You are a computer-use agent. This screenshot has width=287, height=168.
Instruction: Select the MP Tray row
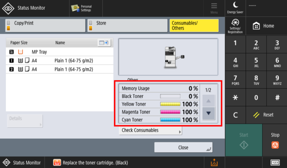pos(60,52)
